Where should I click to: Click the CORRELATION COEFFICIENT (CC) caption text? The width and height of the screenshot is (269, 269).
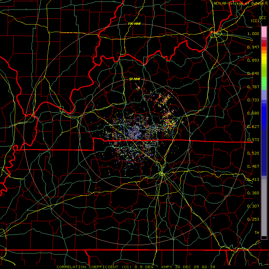click(94, 267)
